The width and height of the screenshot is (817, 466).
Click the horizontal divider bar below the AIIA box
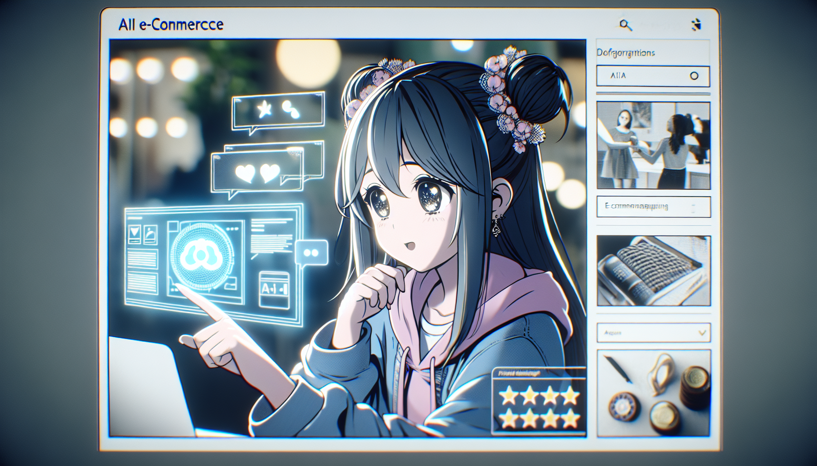click(653, 94)
